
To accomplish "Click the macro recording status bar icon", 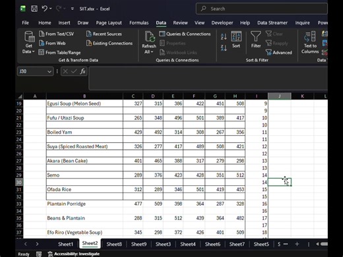I will [39, 254].
